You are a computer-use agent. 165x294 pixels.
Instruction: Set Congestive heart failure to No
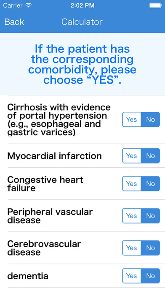[150, 184]
